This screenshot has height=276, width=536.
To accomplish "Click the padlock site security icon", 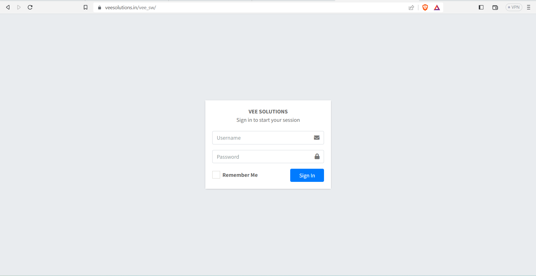I will (x=99, y=7).
